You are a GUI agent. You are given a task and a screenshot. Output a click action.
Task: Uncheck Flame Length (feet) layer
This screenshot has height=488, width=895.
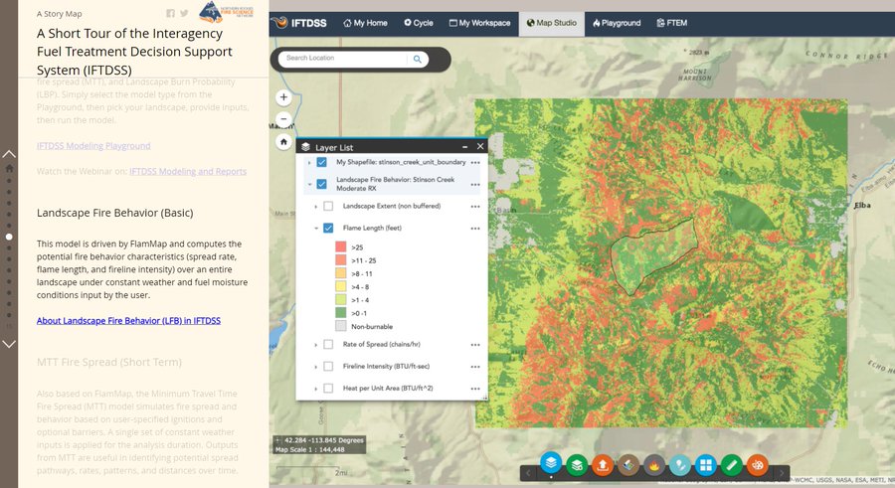(328, 228)
